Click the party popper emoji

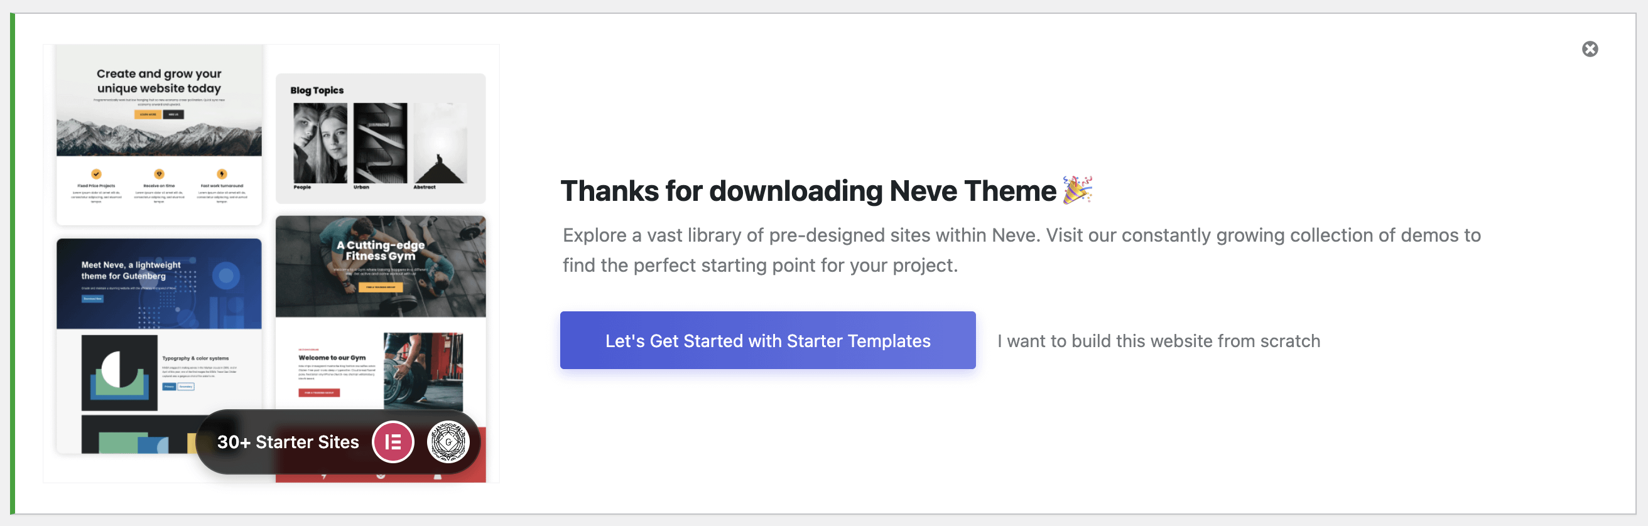click(1077, 190)
